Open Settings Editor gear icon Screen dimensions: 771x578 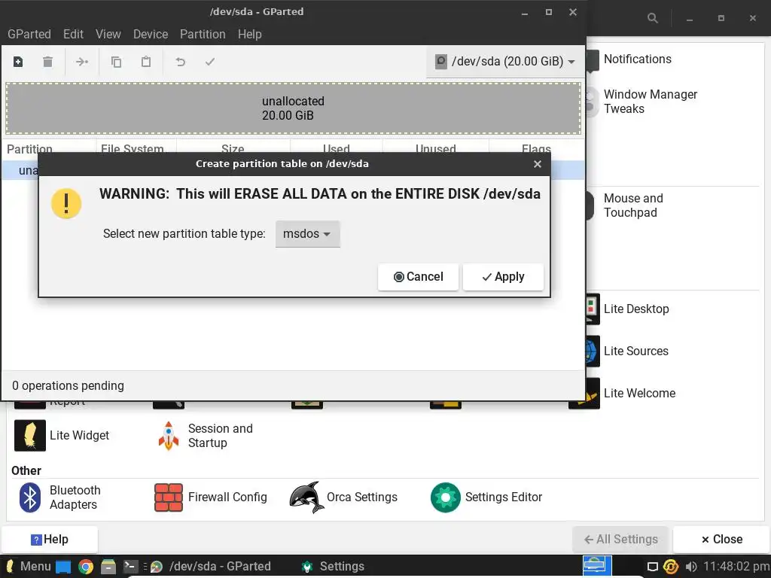[x=446, y=497]
